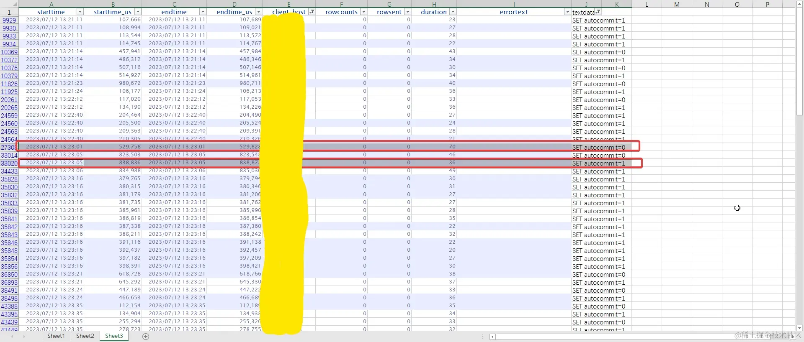Select column A header
The height and width of the screenshot is (342, 804).
click(51, 4)
